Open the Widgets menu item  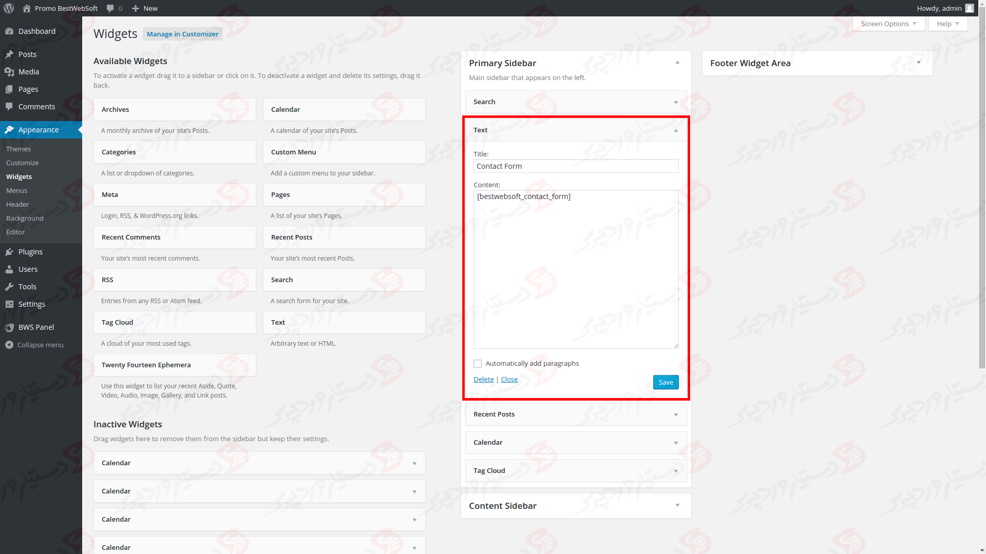pyautogui.click(x=18, y=176)
